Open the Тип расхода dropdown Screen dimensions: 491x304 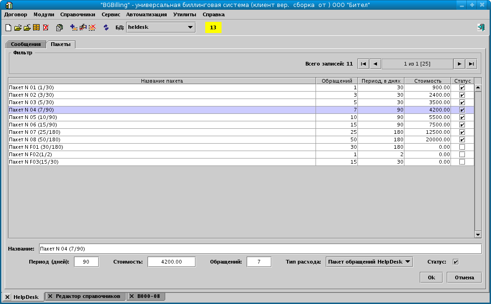(369, 261)
